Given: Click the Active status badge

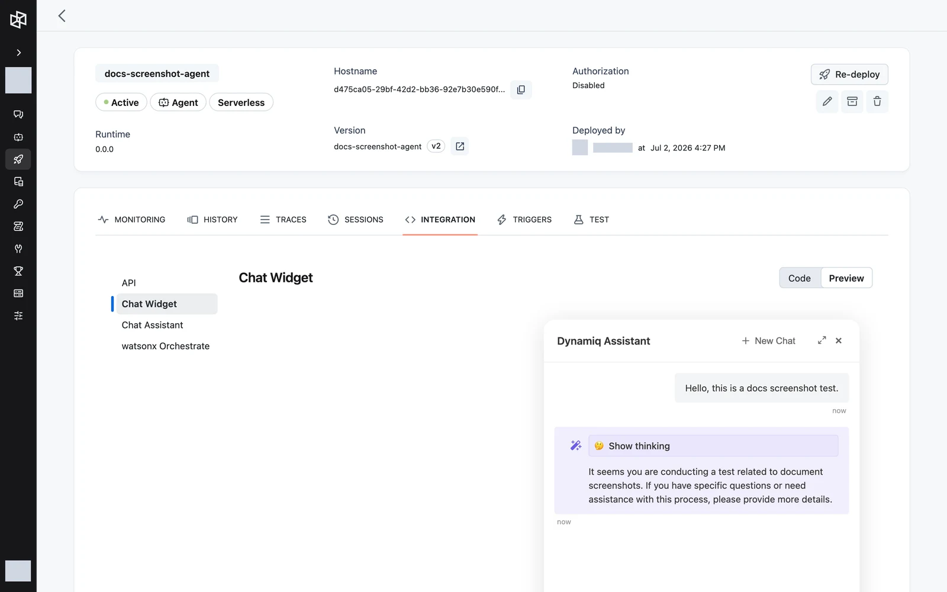Looking at the screenshot, I should click(x=121, y=102).
